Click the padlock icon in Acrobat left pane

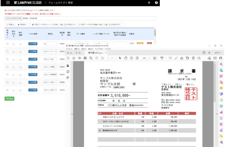(x=68, y=65)
